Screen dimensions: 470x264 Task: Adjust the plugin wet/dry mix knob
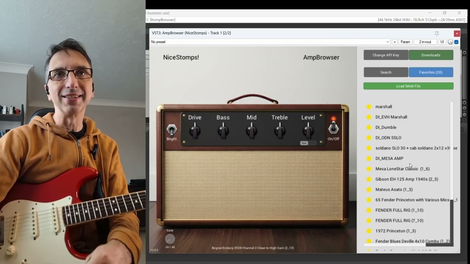[451, 42]
